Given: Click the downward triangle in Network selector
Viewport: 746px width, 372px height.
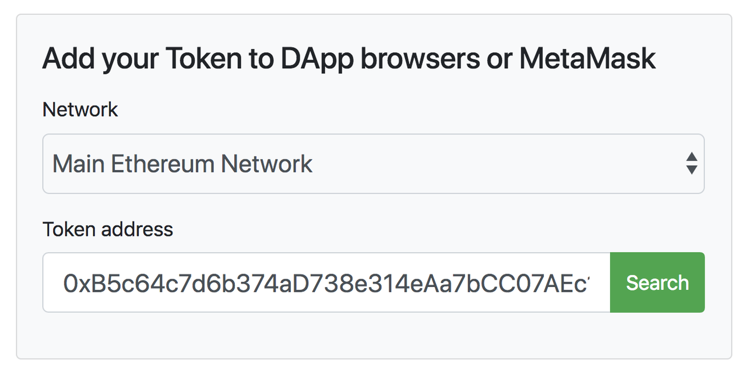Looking at the screenshot, I should pos(692,170).
